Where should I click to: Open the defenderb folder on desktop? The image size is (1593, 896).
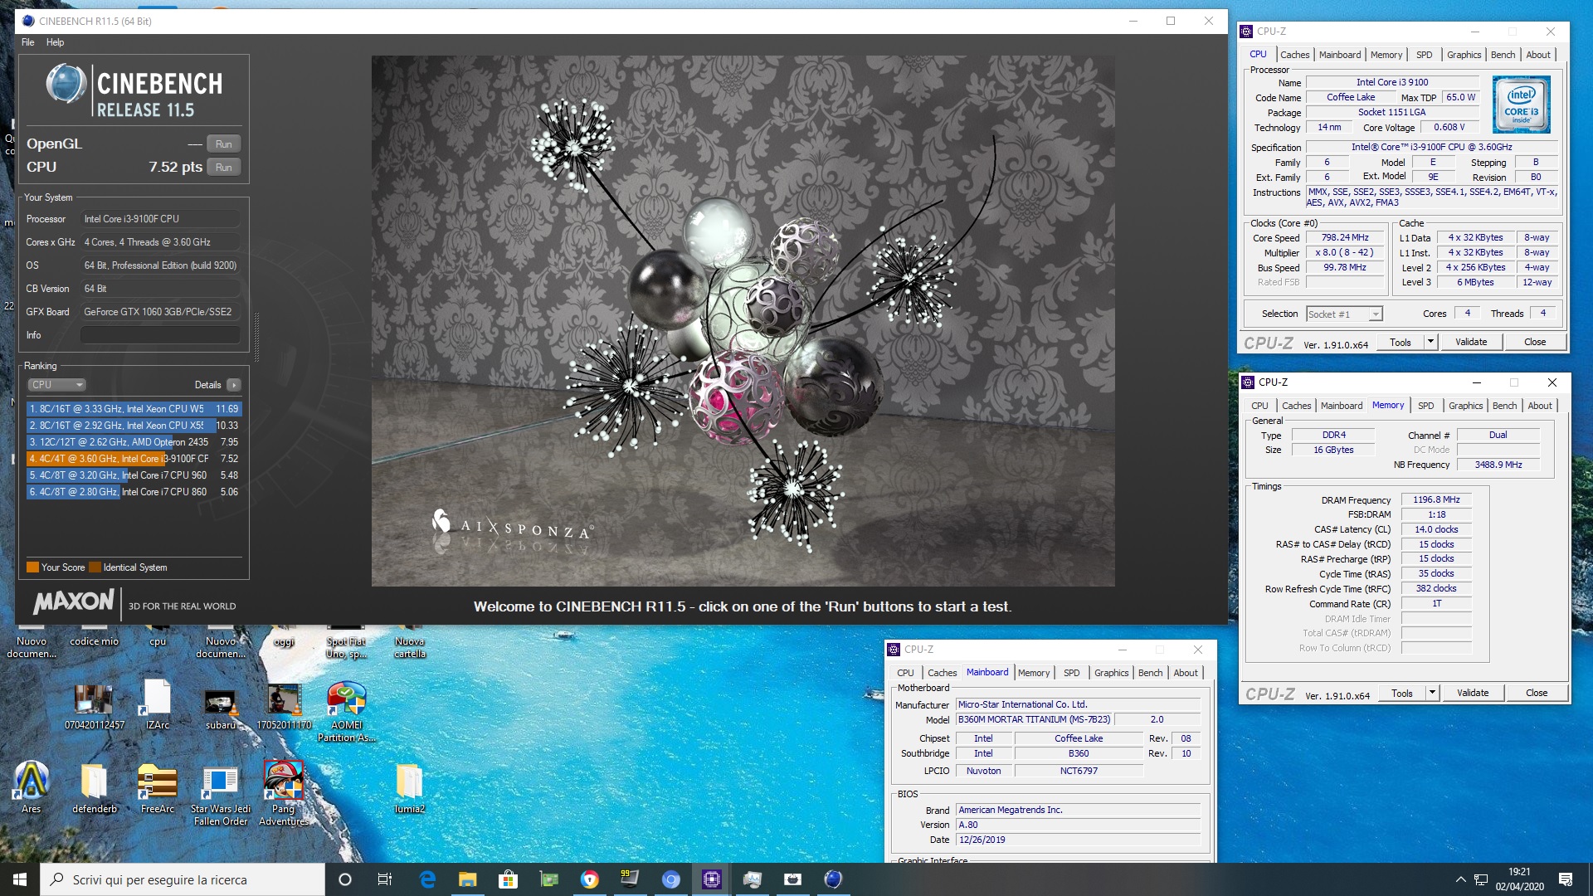click(94, 787)
